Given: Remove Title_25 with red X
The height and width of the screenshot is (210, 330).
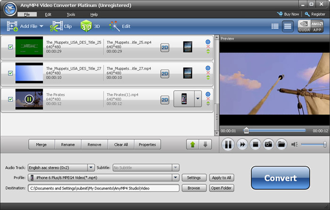Looking at the screenshot, I should (x=208, y=47).
